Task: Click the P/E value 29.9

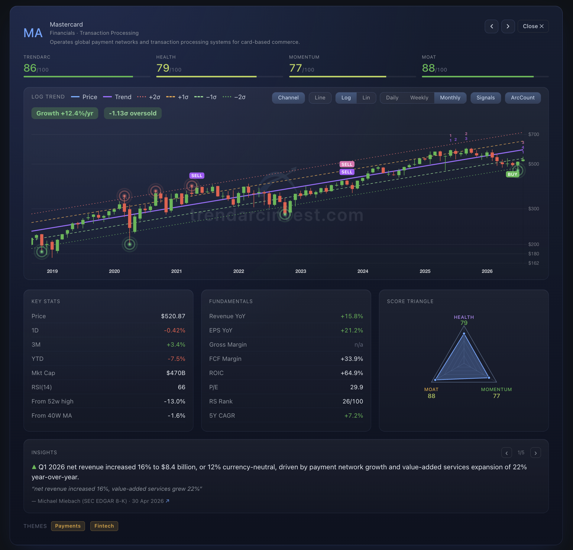Action: [x=357, y=387]
